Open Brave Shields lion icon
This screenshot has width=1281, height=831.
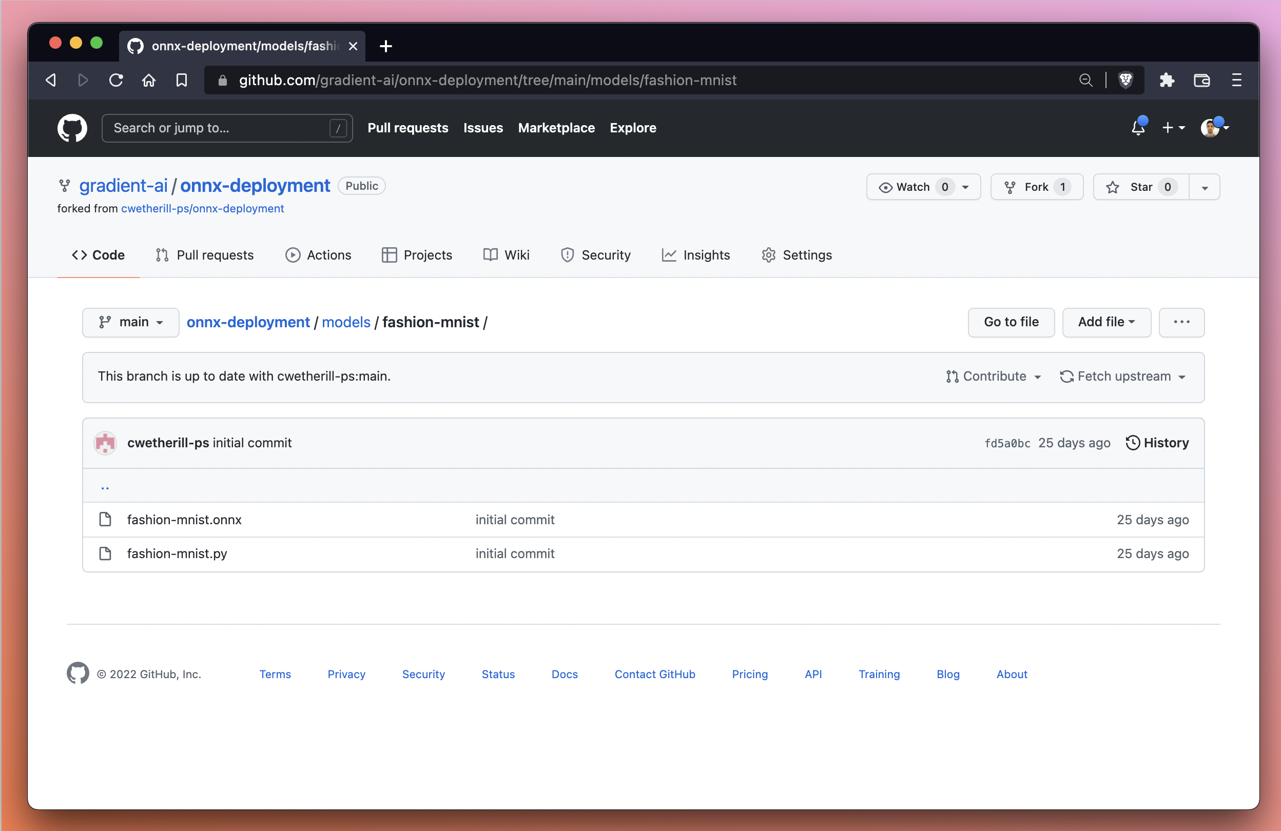coord(1125,80)
